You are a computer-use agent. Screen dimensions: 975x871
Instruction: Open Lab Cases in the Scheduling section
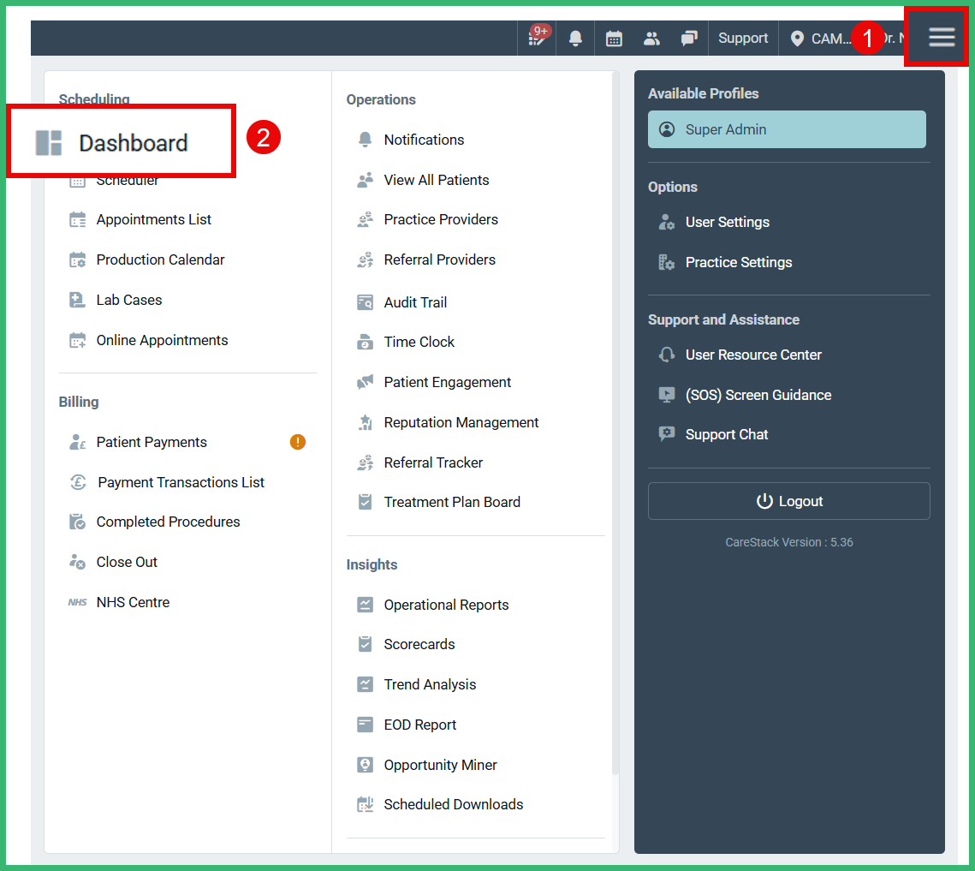pos(128,300)
